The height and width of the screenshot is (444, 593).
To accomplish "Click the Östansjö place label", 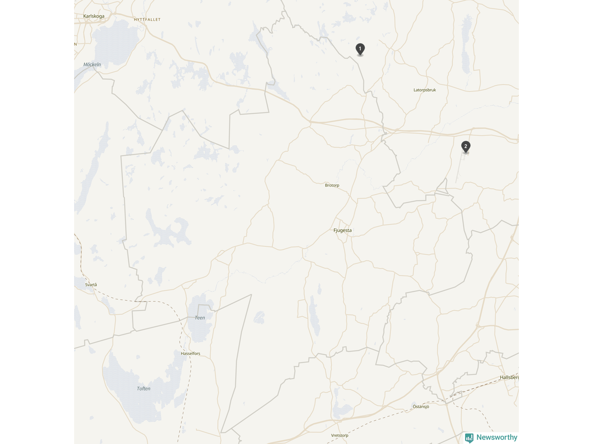I will (421, 407).
